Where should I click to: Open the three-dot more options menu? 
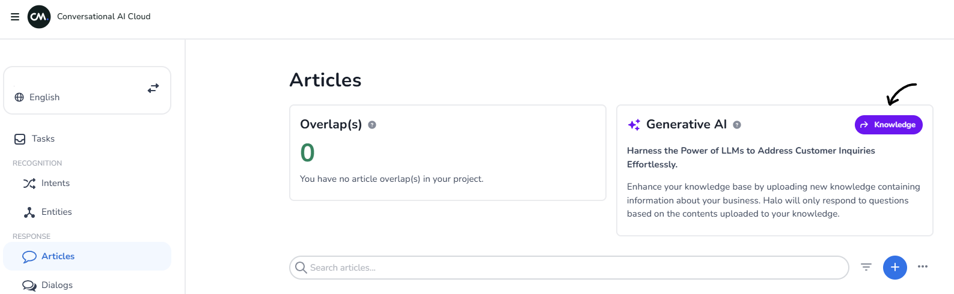pos(923,266)
